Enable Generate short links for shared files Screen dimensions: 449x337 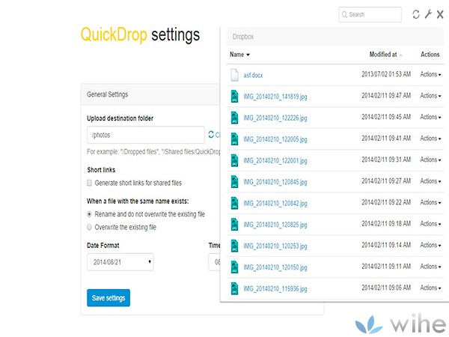[89, 183]
